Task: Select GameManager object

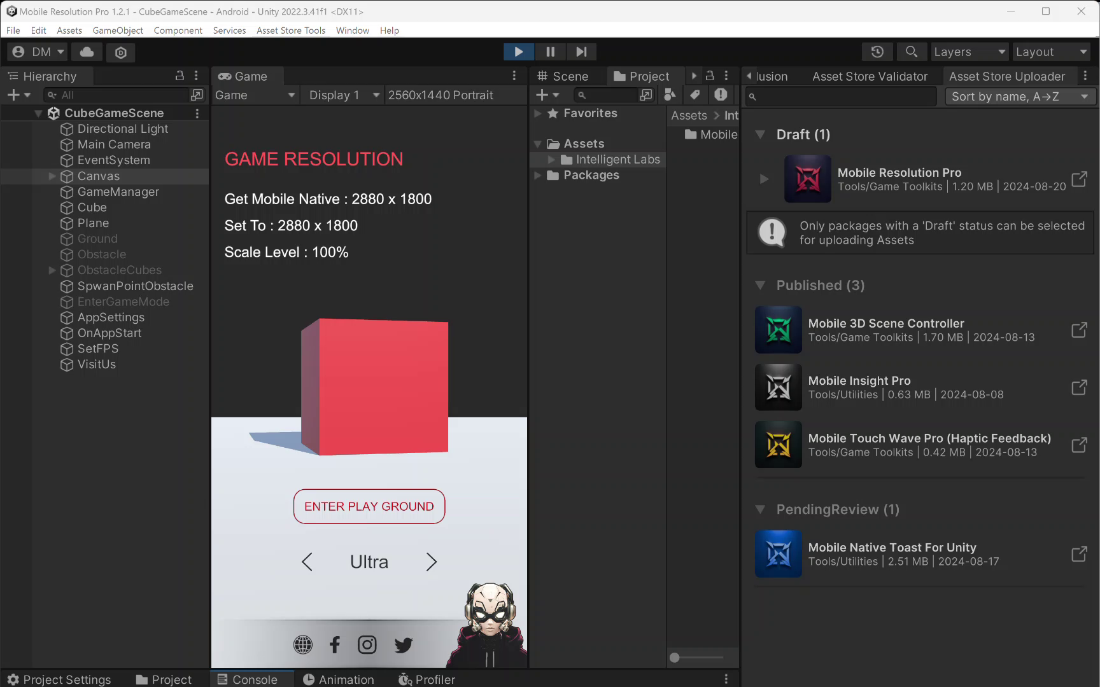Action: pyautogui.click(x=118, y=191)
